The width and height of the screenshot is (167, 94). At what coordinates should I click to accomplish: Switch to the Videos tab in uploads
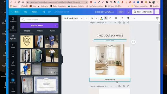[40, 31]
